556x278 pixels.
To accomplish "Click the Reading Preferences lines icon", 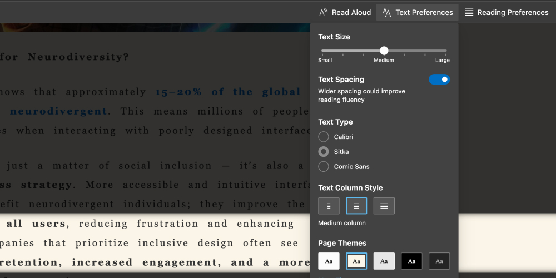I will [469, 12].
